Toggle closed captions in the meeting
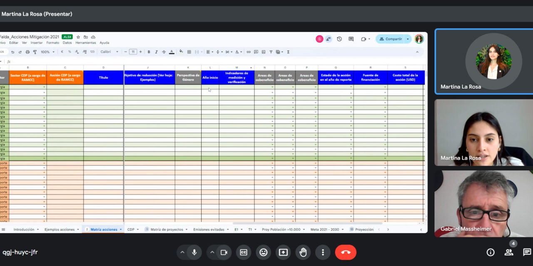Screen dimensions: 533x266 244,252
